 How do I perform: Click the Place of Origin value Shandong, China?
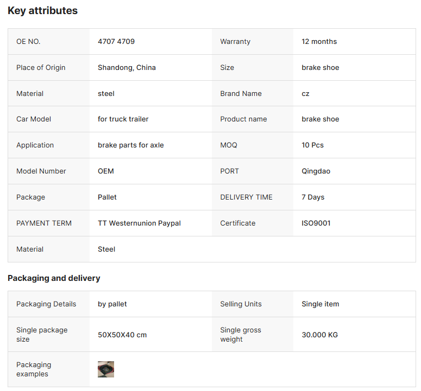point(127,68)
